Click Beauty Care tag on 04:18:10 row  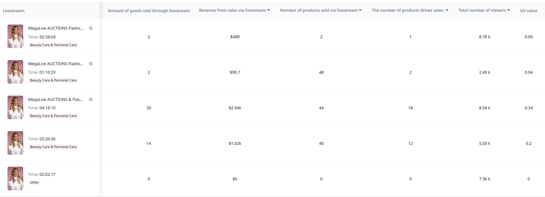(x=53, y=116)
